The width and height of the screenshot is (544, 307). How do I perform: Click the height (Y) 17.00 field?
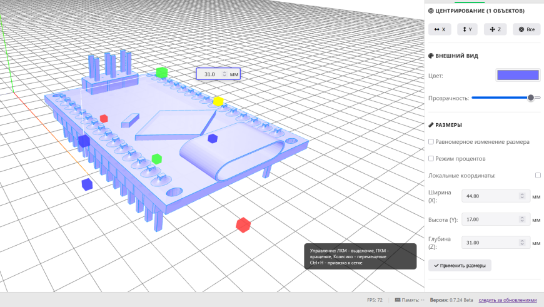click(495, 219)
